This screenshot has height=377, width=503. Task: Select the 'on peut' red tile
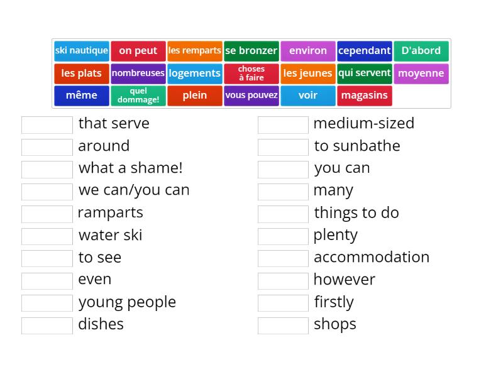pos(138,51)
